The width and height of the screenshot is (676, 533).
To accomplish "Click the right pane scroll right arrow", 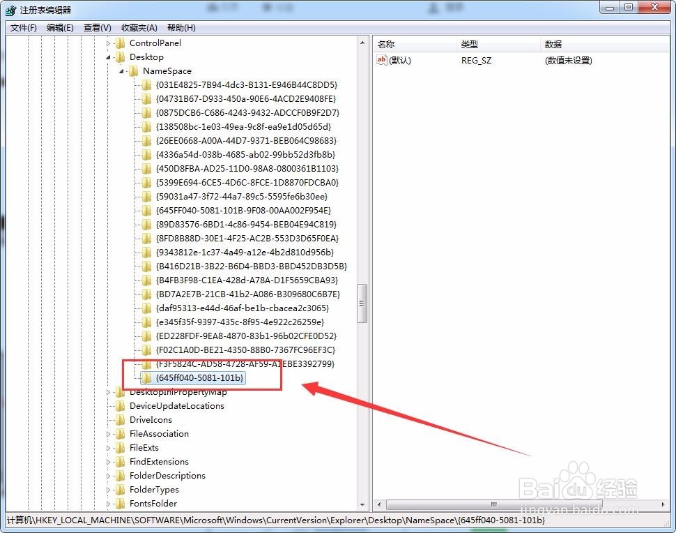I will 663,504.
